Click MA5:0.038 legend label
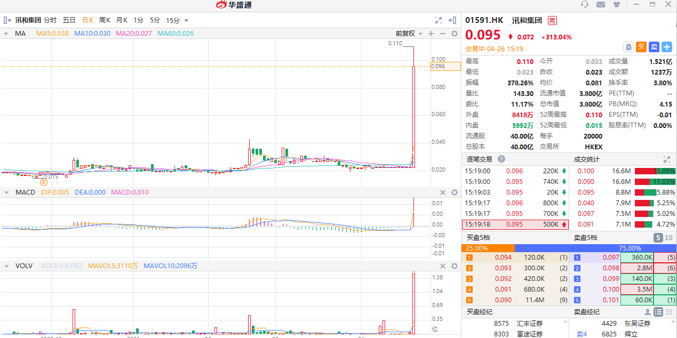 pos(52,33)
